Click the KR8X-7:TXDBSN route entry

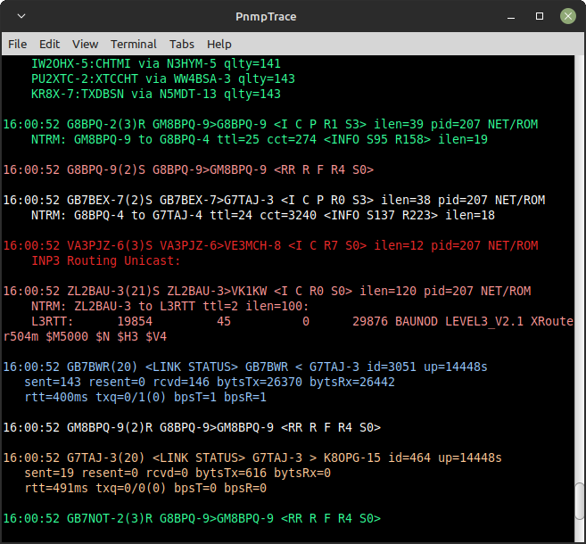pyautogui.click(x=156, y=94)
